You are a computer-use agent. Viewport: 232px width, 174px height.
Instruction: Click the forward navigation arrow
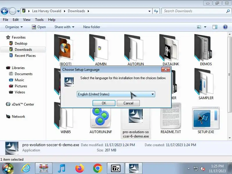coord(12,11)
